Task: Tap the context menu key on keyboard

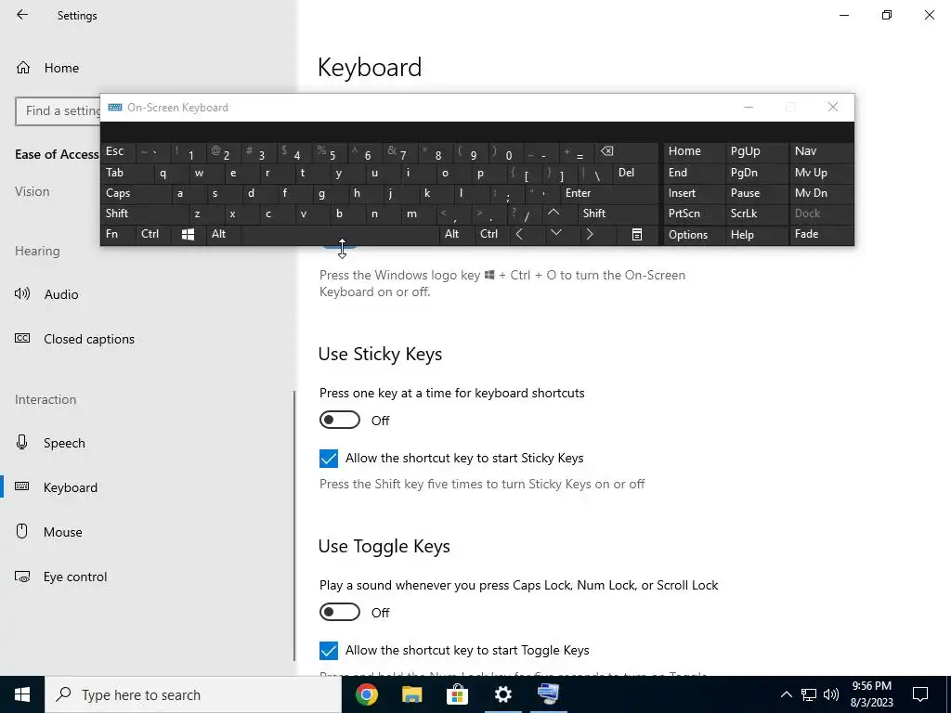Action: 637,235
